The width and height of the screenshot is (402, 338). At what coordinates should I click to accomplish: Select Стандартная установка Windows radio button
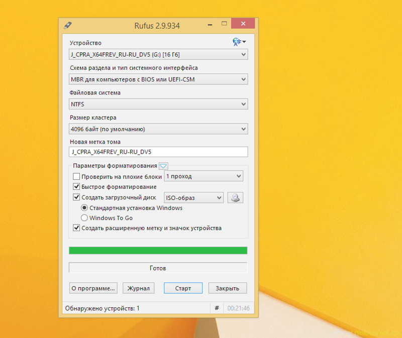coord(84,207)
